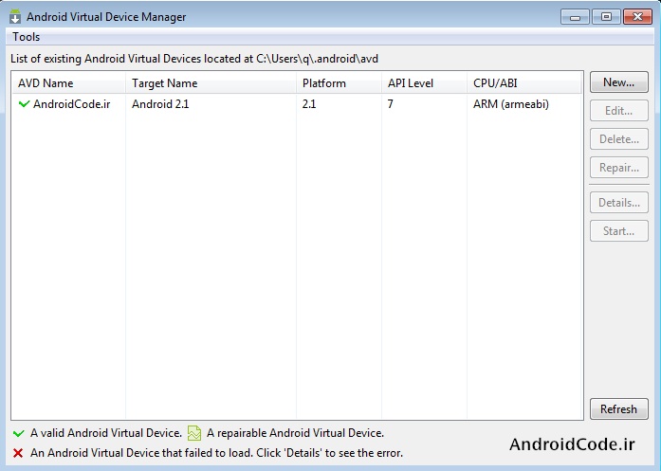Click the repairable device legend icon

[194, 433]
